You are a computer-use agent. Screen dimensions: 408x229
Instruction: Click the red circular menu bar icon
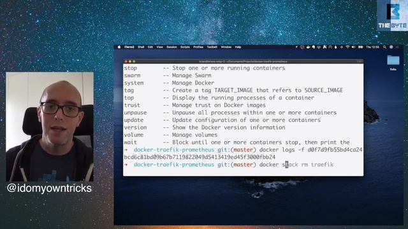(302, 47)
